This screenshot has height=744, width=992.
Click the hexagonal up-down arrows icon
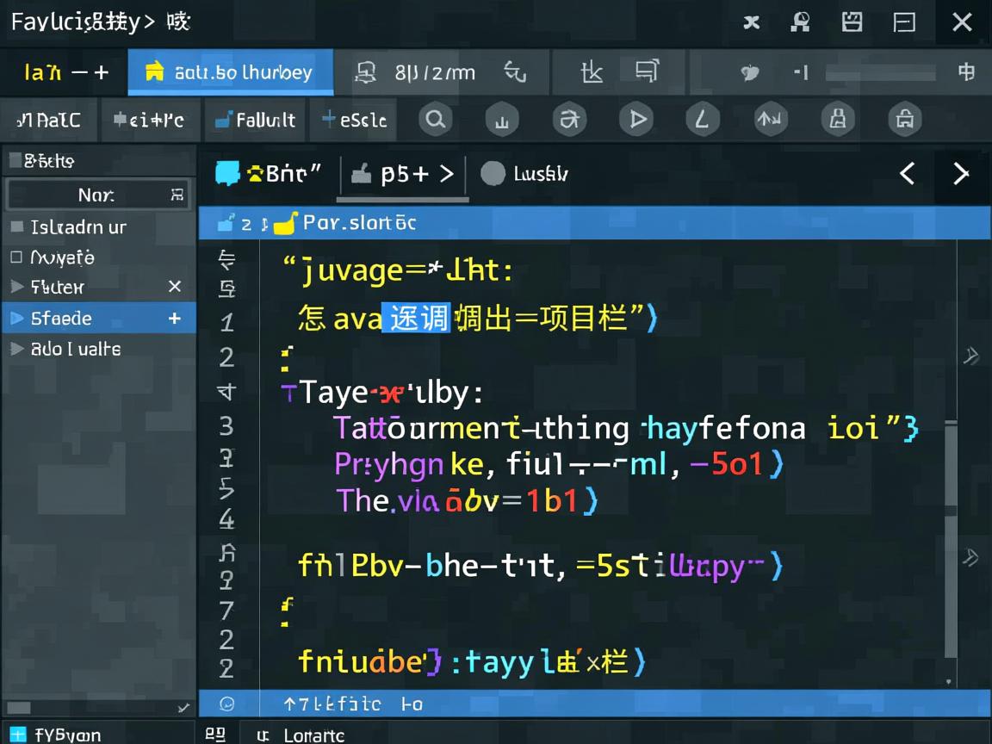(x=769, y=120)
